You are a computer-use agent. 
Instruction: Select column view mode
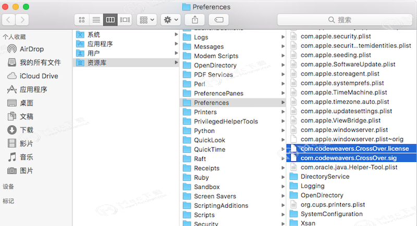click(111, 20)
